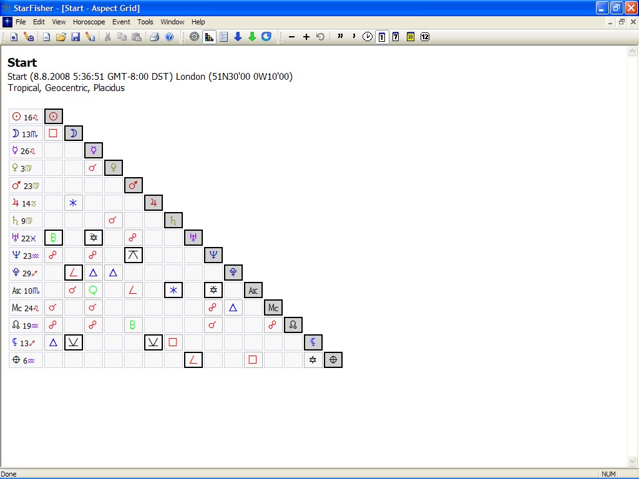Open the Edit menu
Viewport: 639px width, 479px height.
coord(39,22)
